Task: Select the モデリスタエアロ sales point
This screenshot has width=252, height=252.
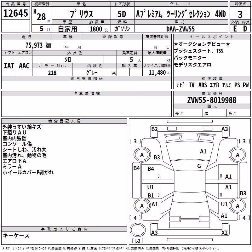Action: [x=192, y=65]
